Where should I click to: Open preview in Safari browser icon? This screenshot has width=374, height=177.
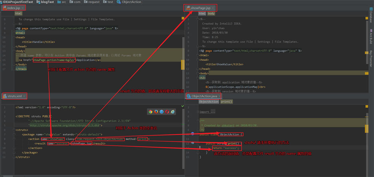(x=162, y=112)
